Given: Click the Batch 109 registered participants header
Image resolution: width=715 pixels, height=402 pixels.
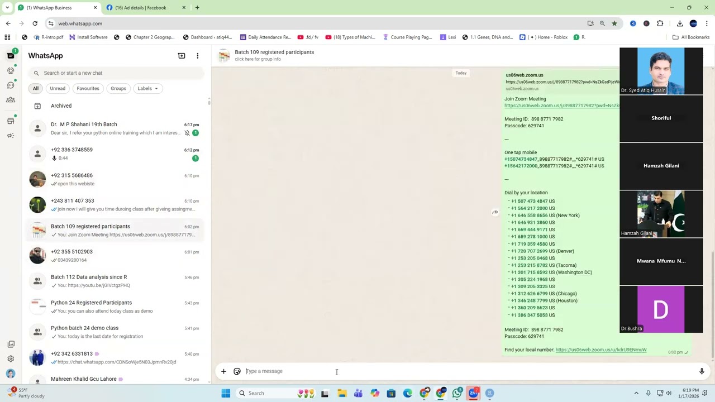Looking at the screenshot, I should tap(274, 52).
